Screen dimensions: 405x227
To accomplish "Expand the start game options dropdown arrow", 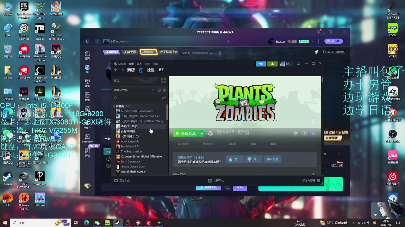I will click(x=201, y=133).
